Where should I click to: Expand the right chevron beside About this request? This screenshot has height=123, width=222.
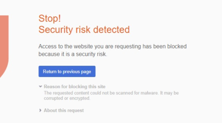(x=40, y=110)
